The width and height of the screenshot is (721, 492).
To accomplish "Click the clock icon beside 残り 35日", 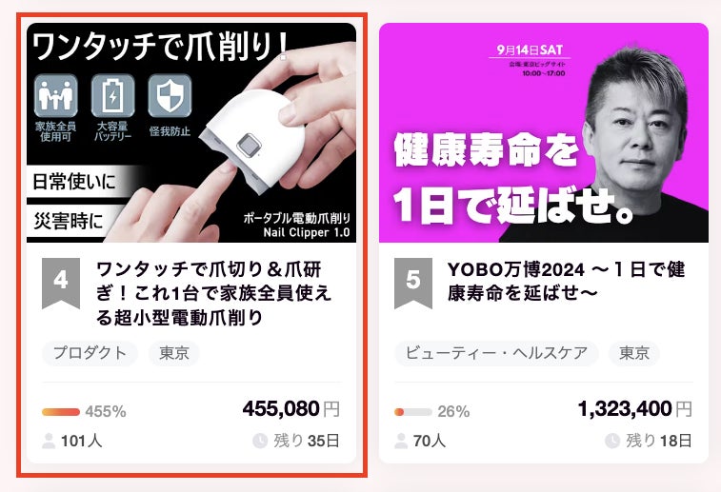I will click(x=260, y=441).
